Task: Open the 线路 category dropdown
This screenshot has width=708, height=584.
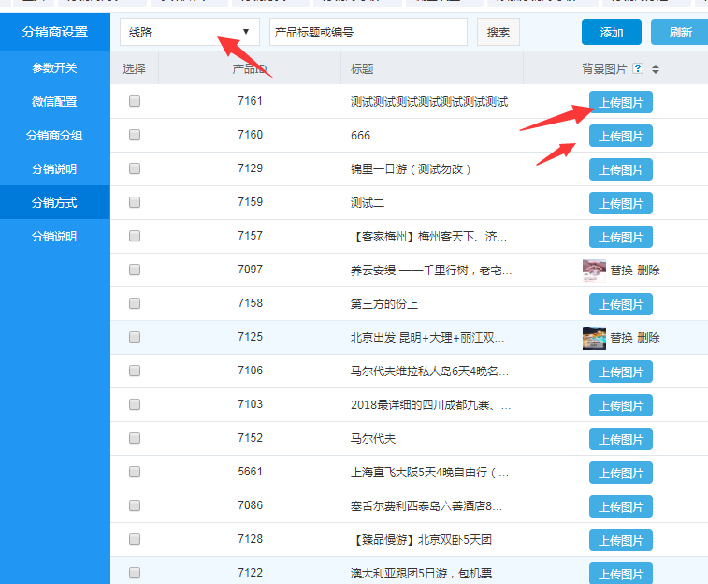Action: [190, 32]
